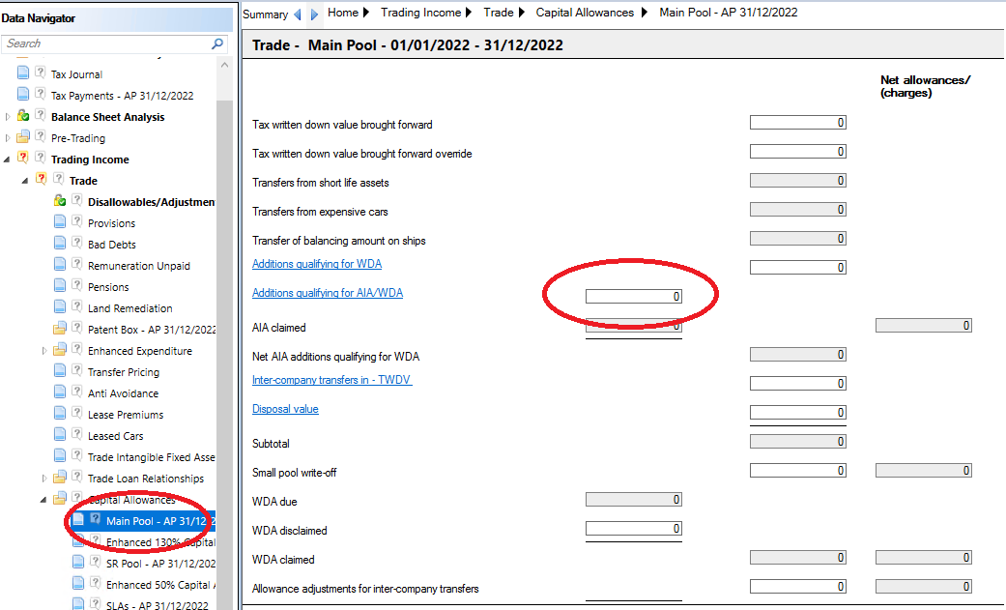Collapse the Trade tree node
Image resolution: width=1006 pixels, height=610 pixels.
pyautogui.click(x=25, y=181)
